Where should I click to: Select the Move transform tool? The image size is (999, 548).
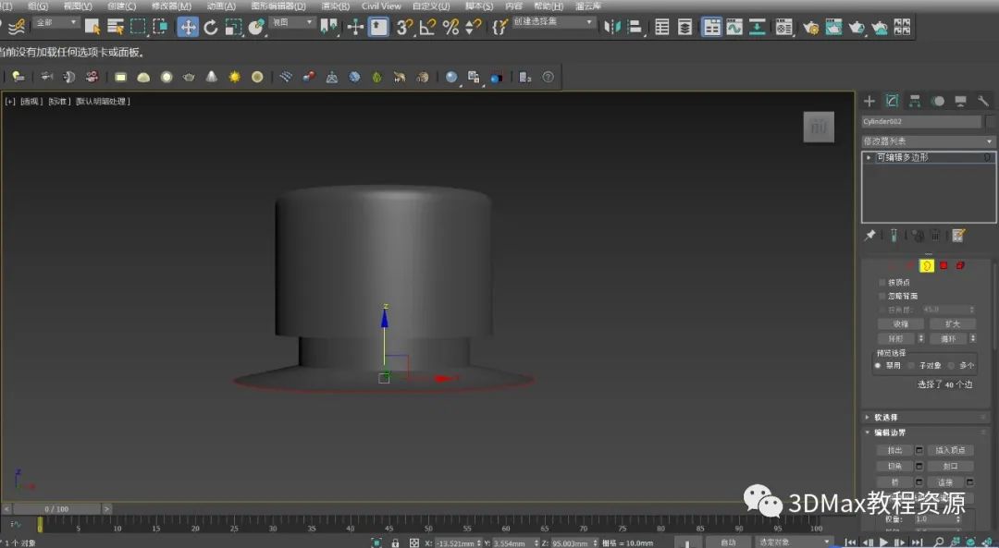tap(188, 27)
